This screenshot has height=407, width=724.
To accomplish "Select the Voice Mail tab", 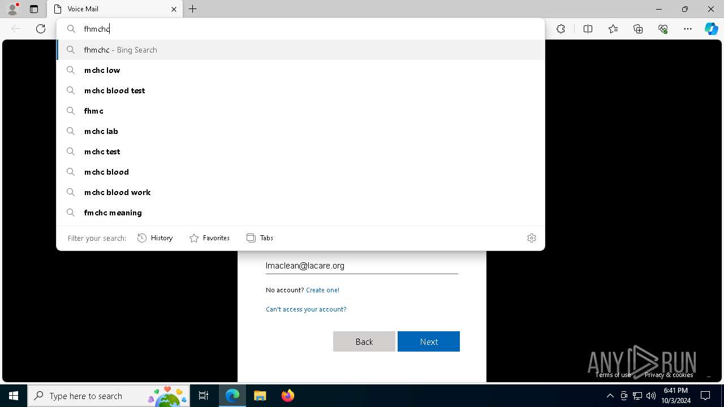I will (115, 9).
